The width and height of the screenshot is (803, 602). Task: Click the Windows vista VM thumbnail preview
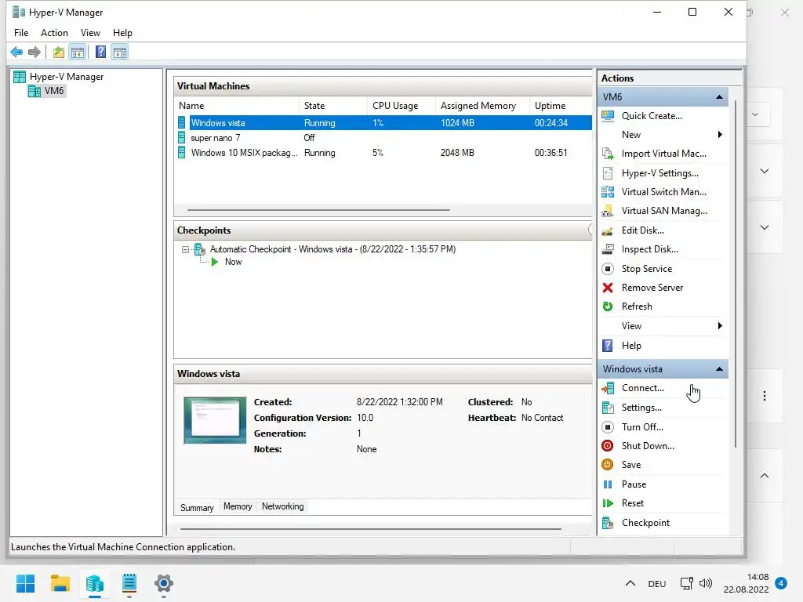tap(215, 420)
